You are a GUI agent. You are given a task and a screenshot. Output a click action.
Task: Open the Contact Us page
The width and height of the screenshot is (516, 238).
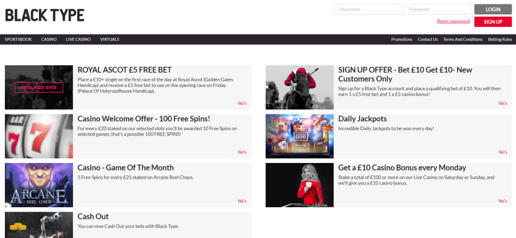[428, 39]
